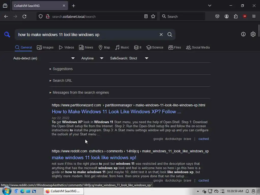Click vertical dots beside partitionwizard cached
Screen dimensions: 260x195
tap(195, 139)
